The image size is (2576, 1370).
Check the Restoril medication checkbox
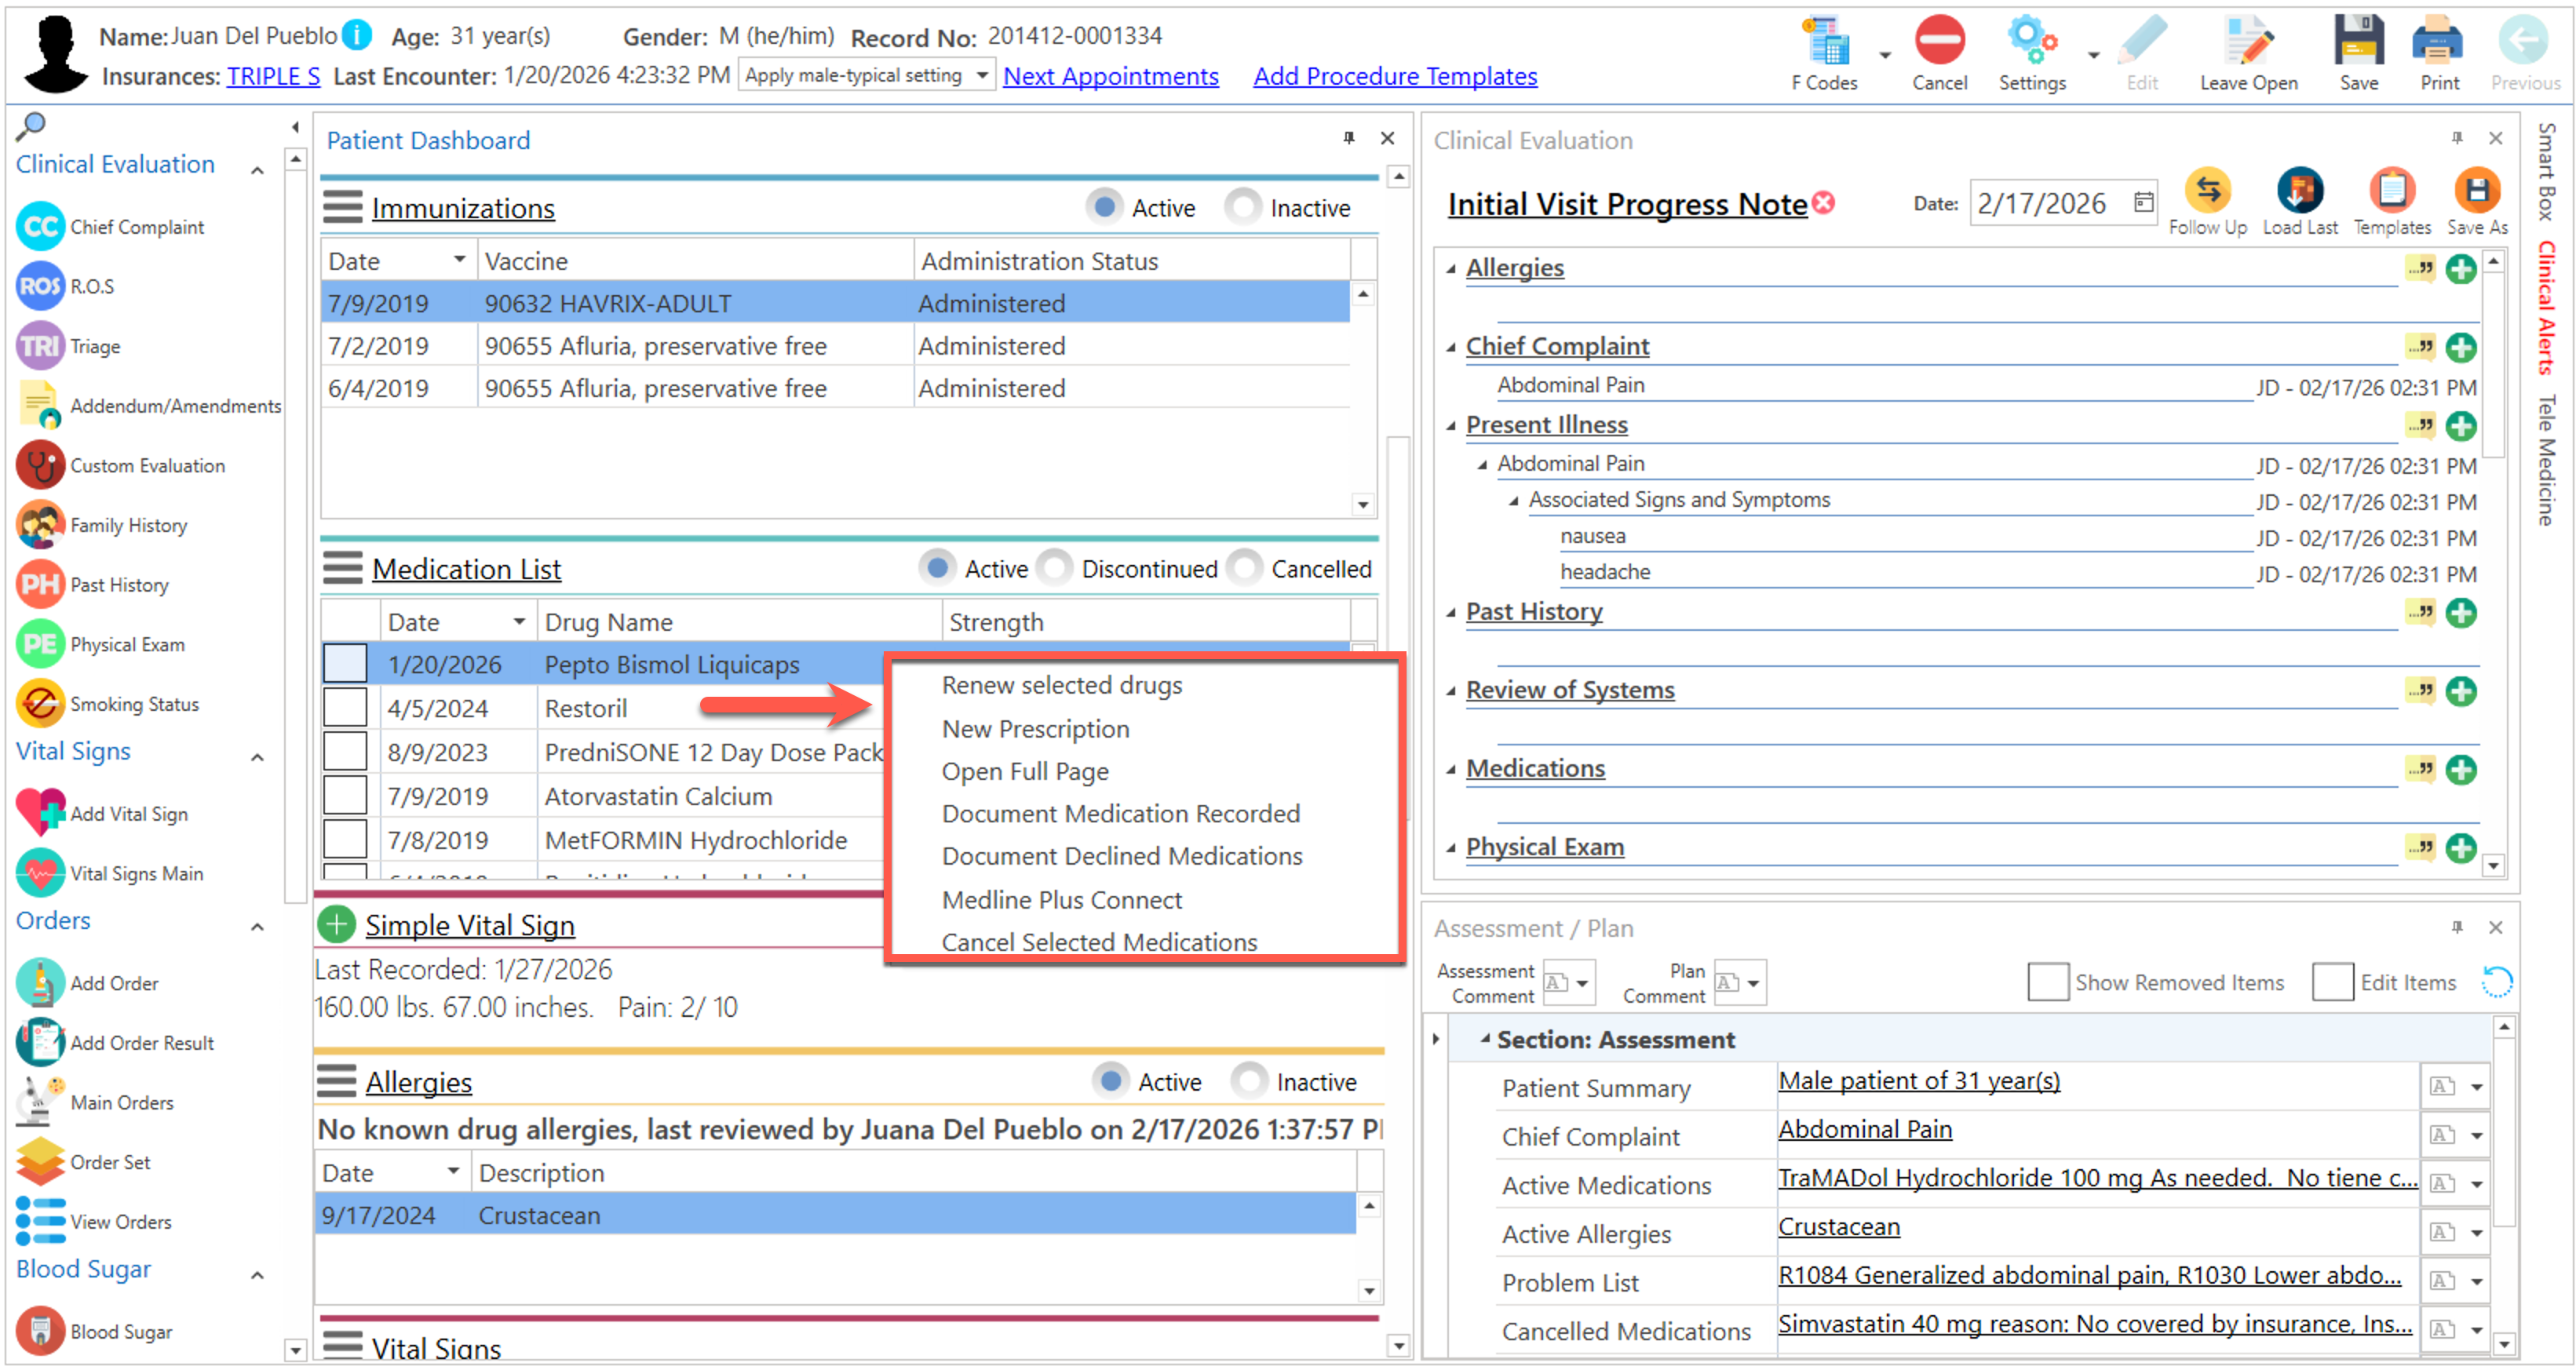click(345, 708)
